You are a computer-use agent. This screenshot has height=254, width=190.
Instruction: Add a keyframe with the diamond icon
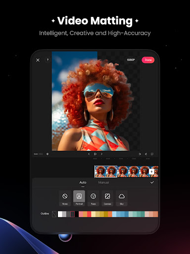[x=47, y=154]
